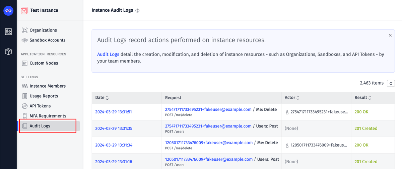The width and height of the screenshot is (402, 169).
Task: Open 275471711733495231 user link in Me: Delete row
Action: (x=208, y=109)
